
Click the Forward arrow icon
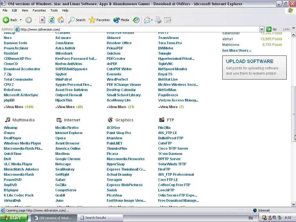pos(29,20)
